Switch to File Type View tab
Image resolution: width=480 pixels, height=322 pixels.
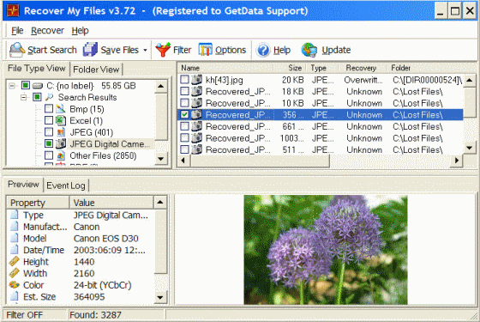pos(36,69)
